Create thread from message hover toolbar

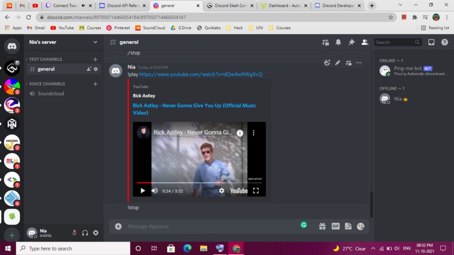(x=348, y=63)
